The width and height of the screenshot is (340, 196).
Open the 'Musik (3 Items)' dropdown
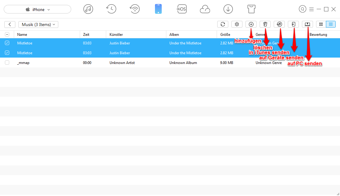38,24
